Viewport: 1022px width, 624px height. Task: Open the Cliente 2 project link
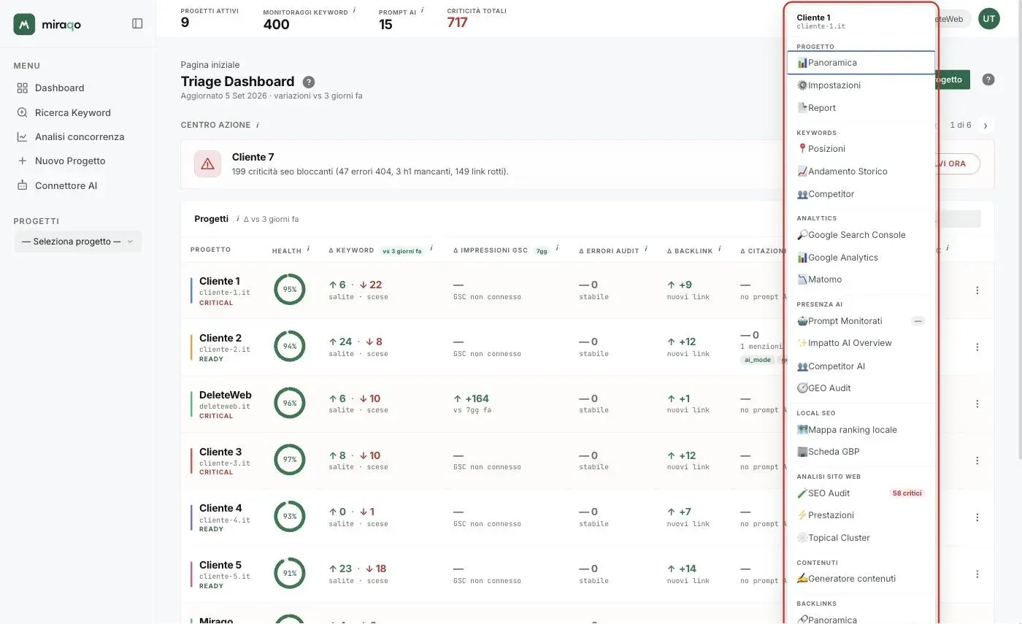pos(220,338)
